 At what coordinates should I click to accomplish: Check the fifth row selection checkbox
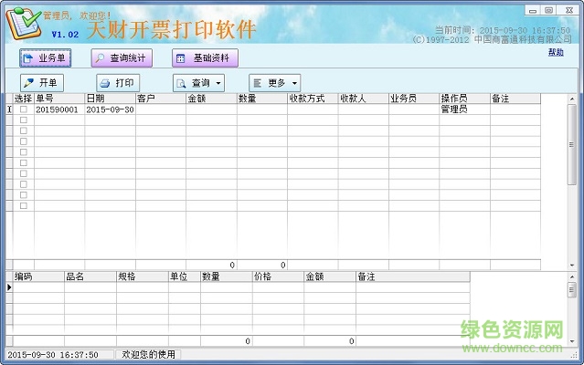[24, 152]
